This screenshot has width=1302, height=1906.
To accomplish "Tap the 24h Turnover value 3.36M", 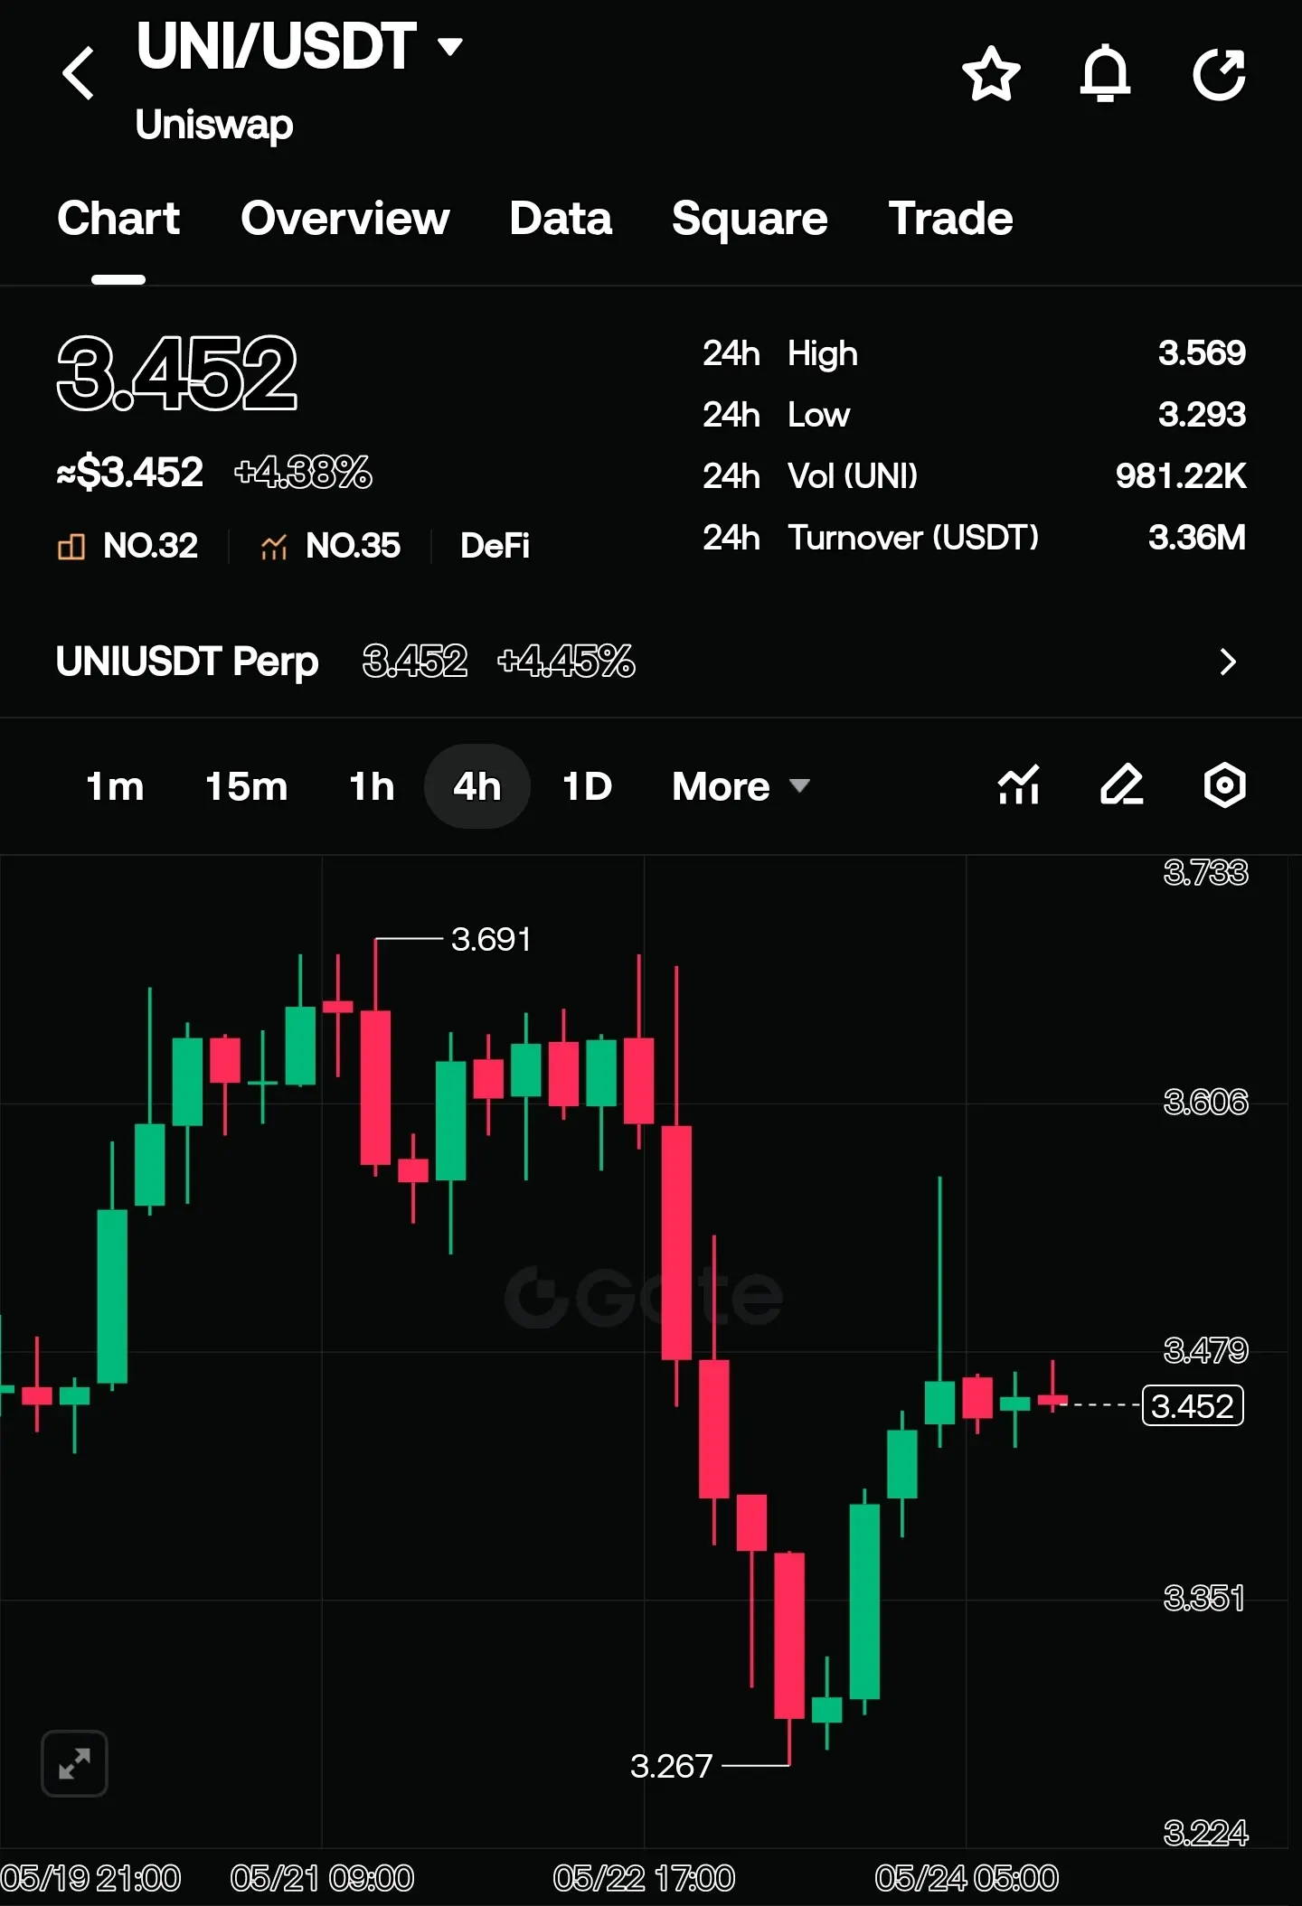I will (x=1197, y=538).
